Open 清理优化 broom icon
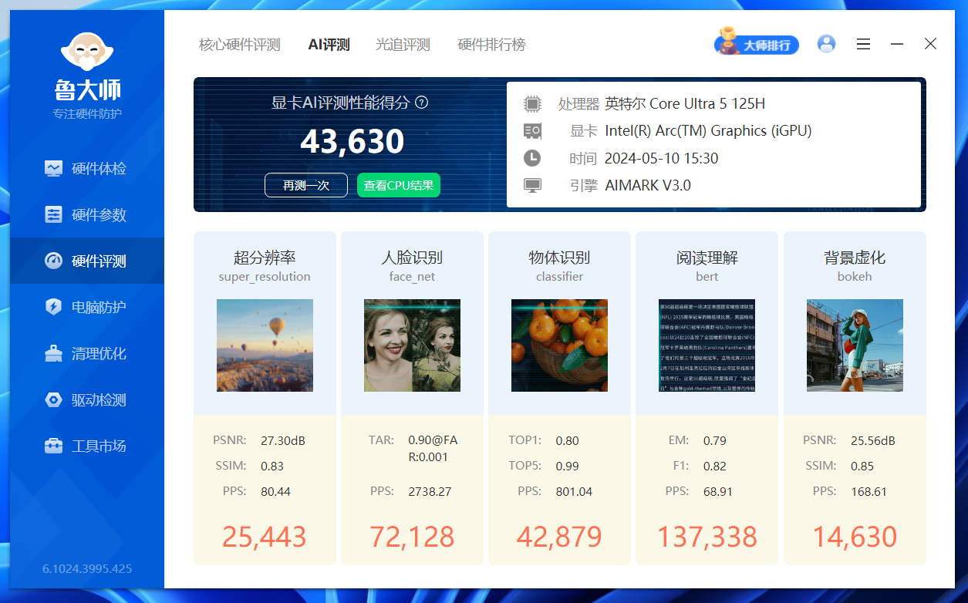Screen dimensions: 968x603 [53, 353]
